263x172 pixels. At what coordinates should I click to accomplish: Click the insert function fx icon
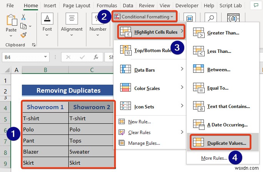pyautogui.click(x=96, y=57)
